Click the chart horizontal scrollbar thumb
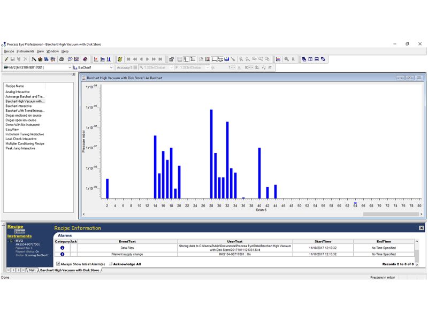Screen dimensions: 428x321 pyautogui.click(x=386, y=215)
